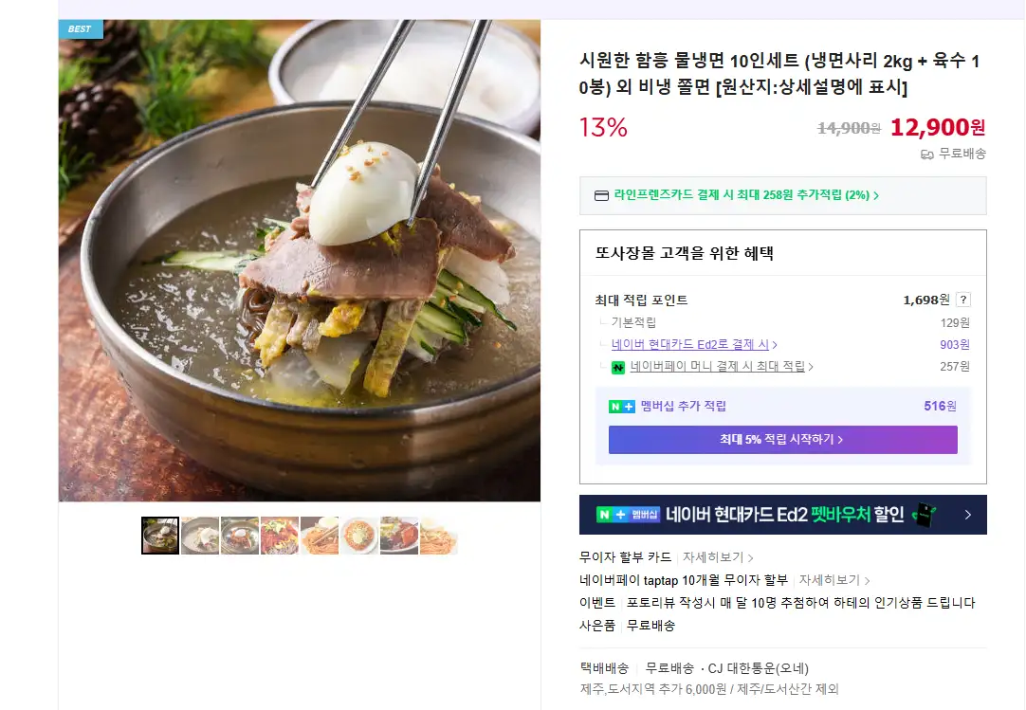Viewport: 1026px width, 710px height.
Task: Select the first thumbnail of 물냉면 bowl
Action: pyautogui.click(x=160, y=536)
